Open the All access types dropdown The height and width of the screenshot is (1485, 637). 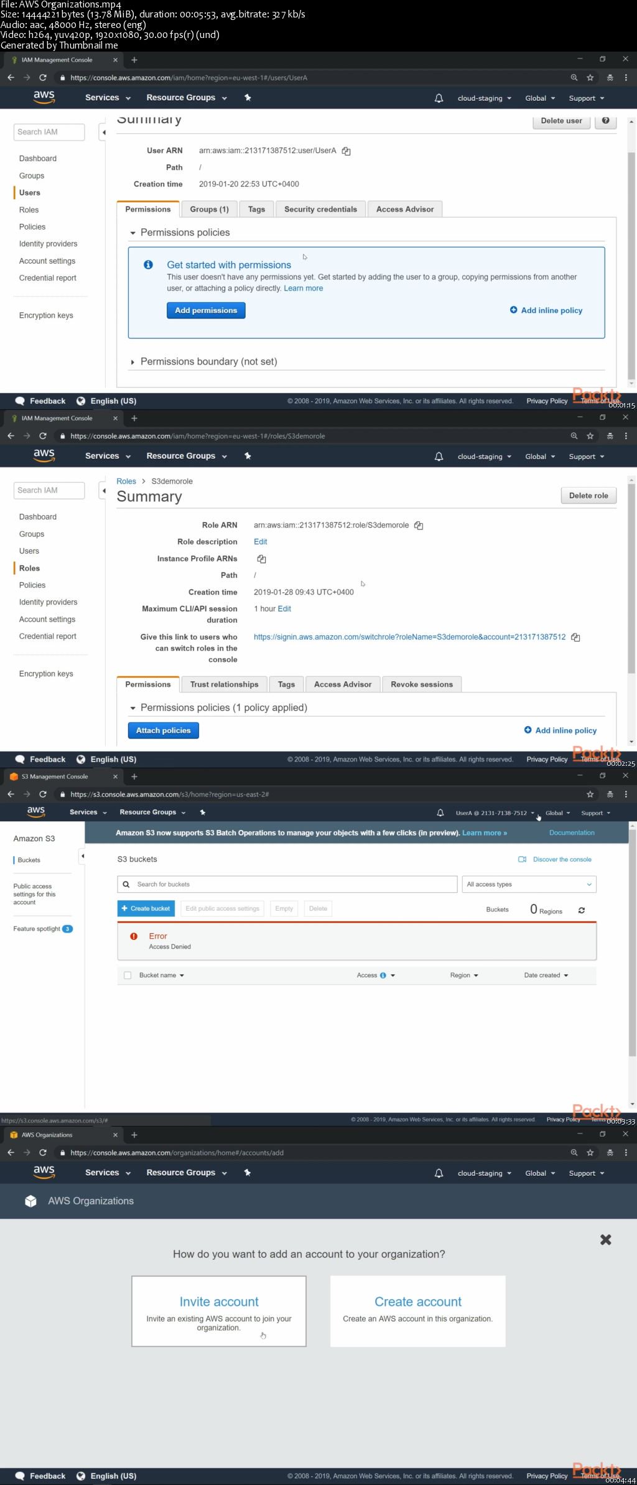[529, 885]
